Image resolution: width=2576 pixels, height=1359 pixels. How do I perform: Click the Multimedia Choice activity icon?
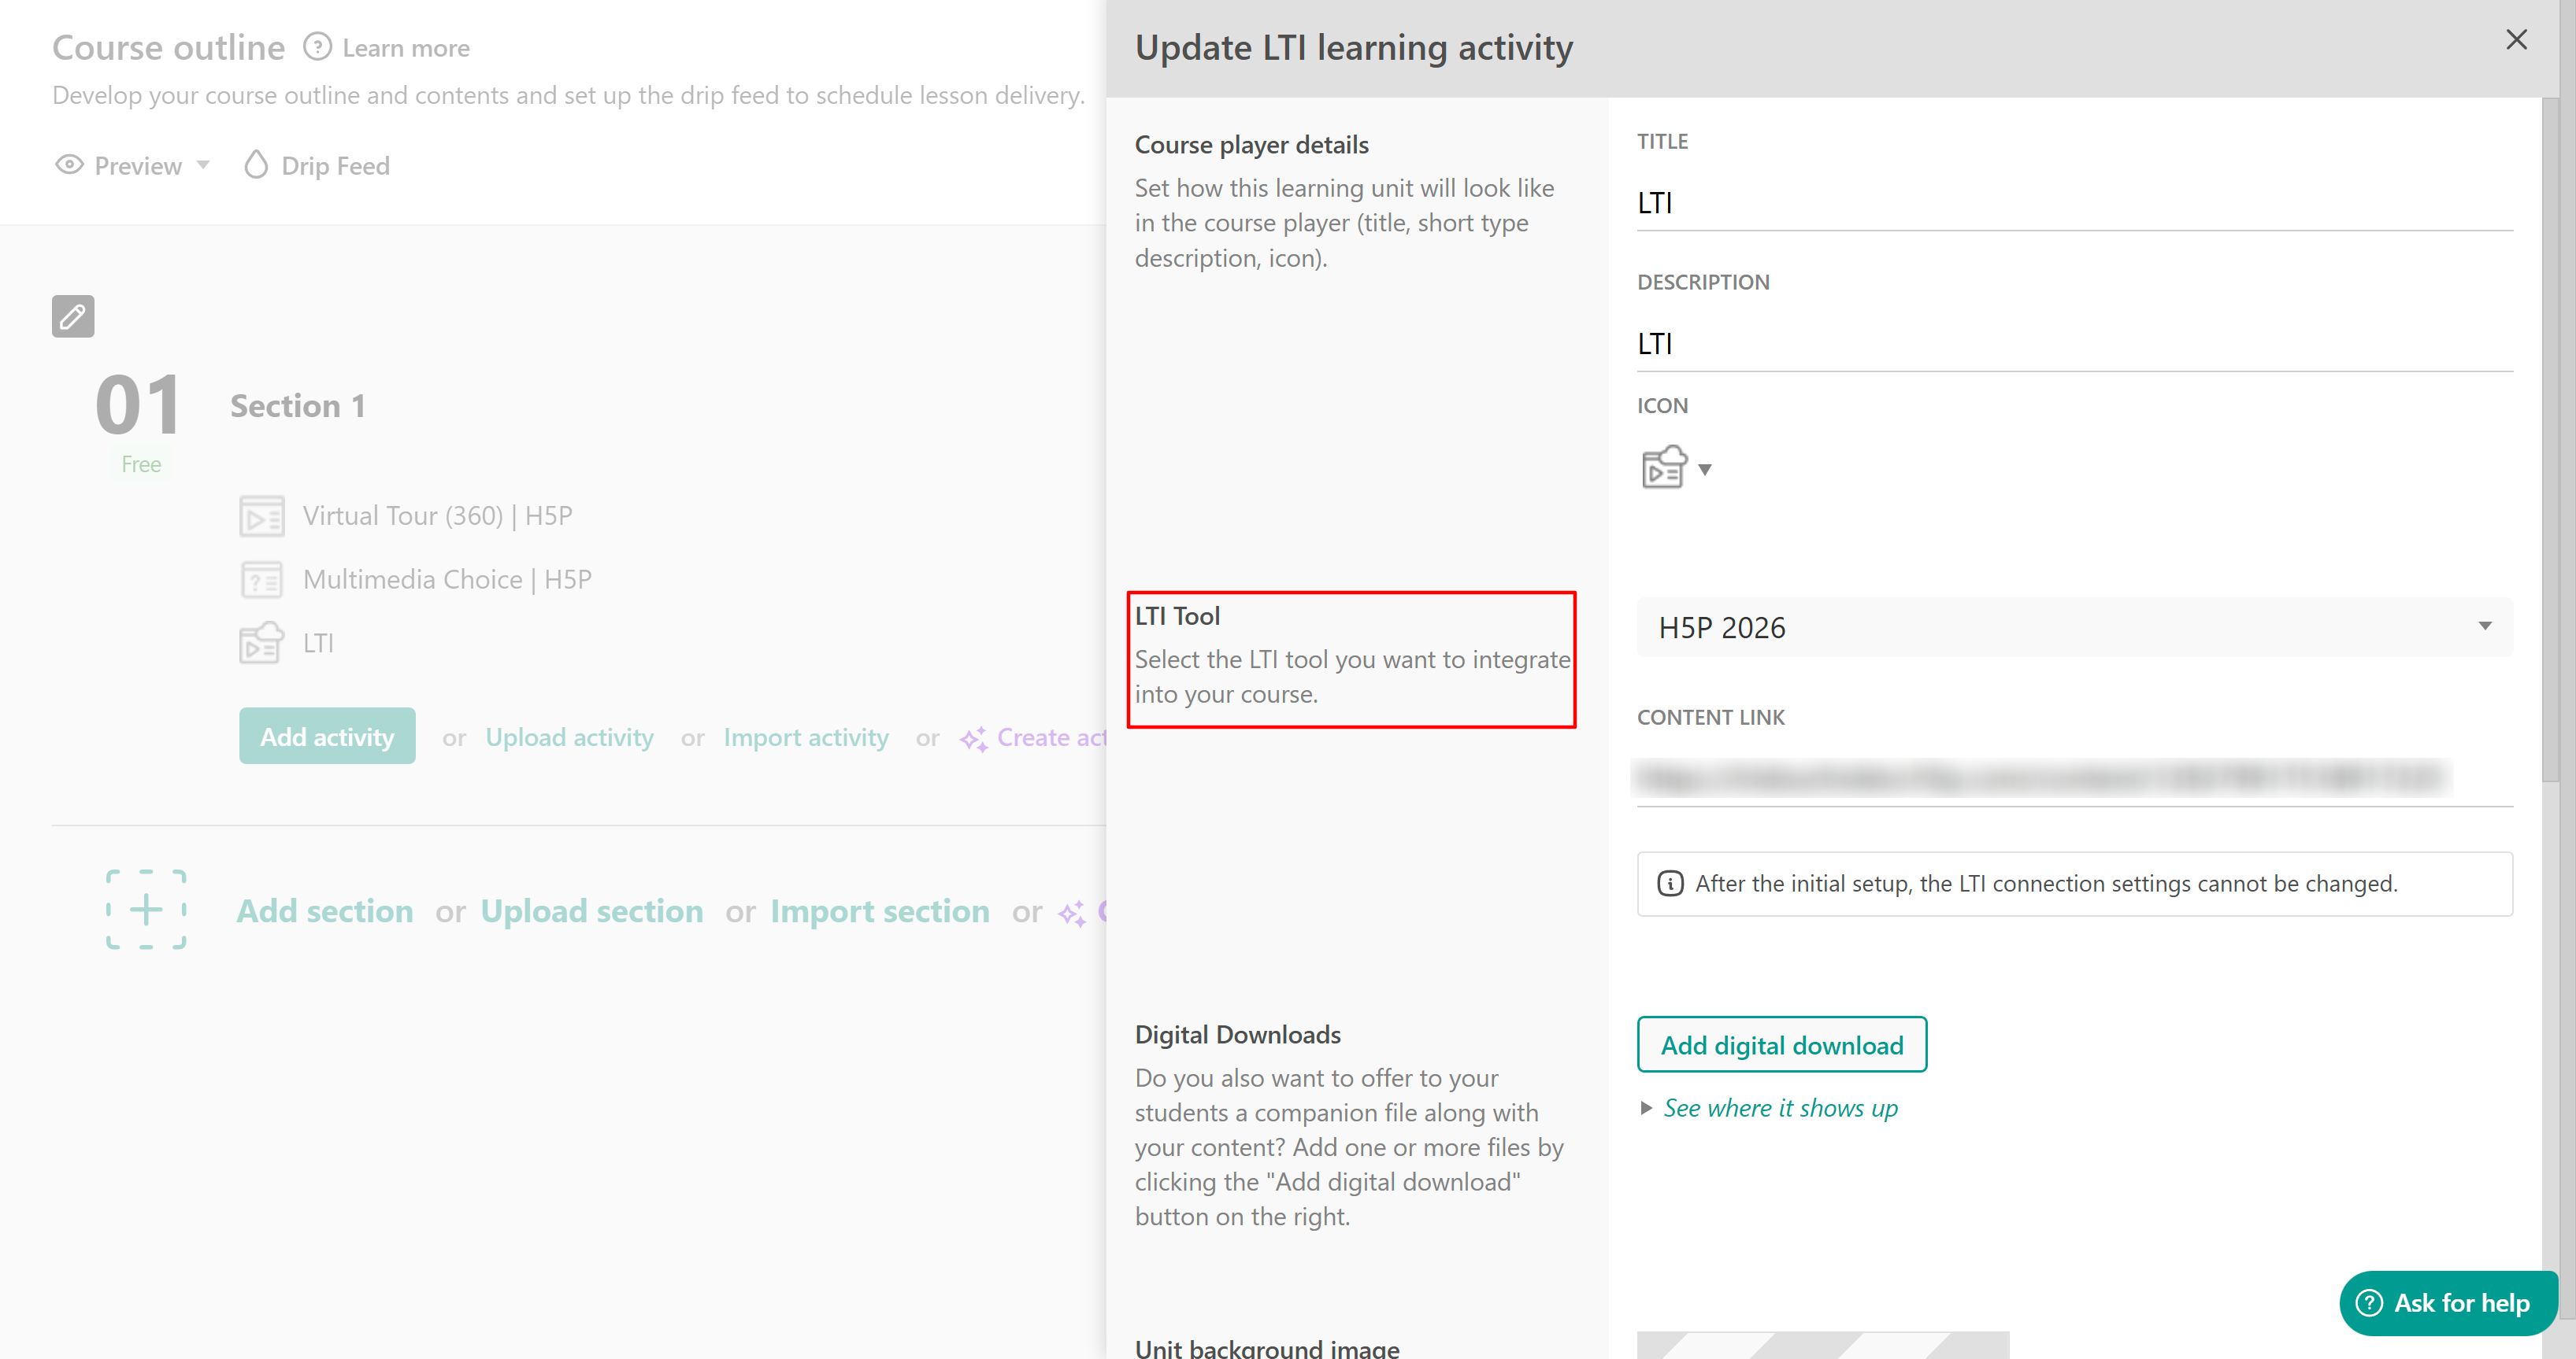pos(262,580)
